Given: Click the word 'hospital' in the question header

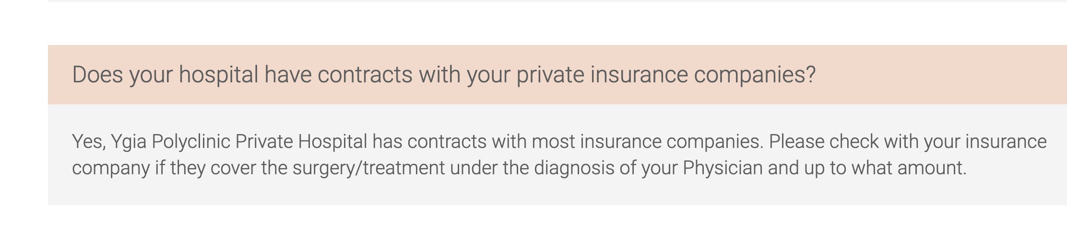Looking at the screenshot, I should (219, 75).
